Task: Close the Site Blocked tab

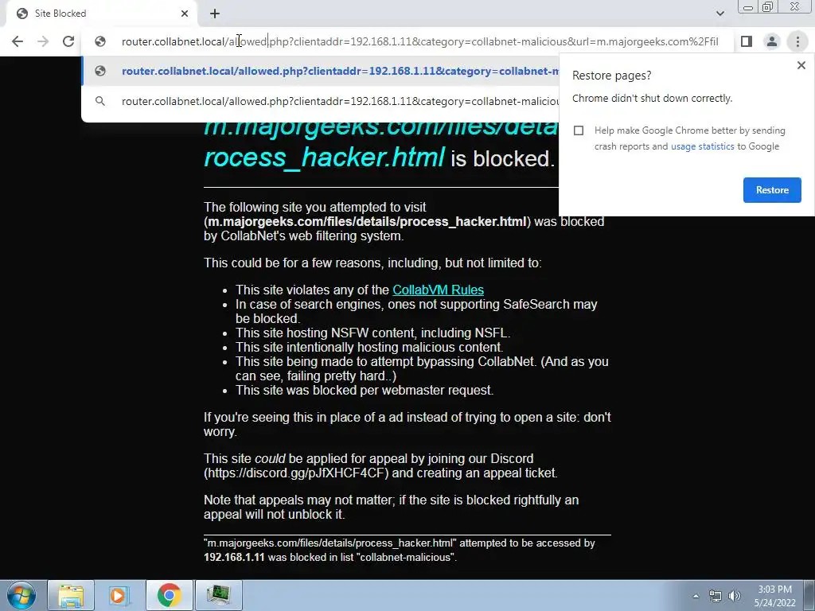Action: [185, 14]
